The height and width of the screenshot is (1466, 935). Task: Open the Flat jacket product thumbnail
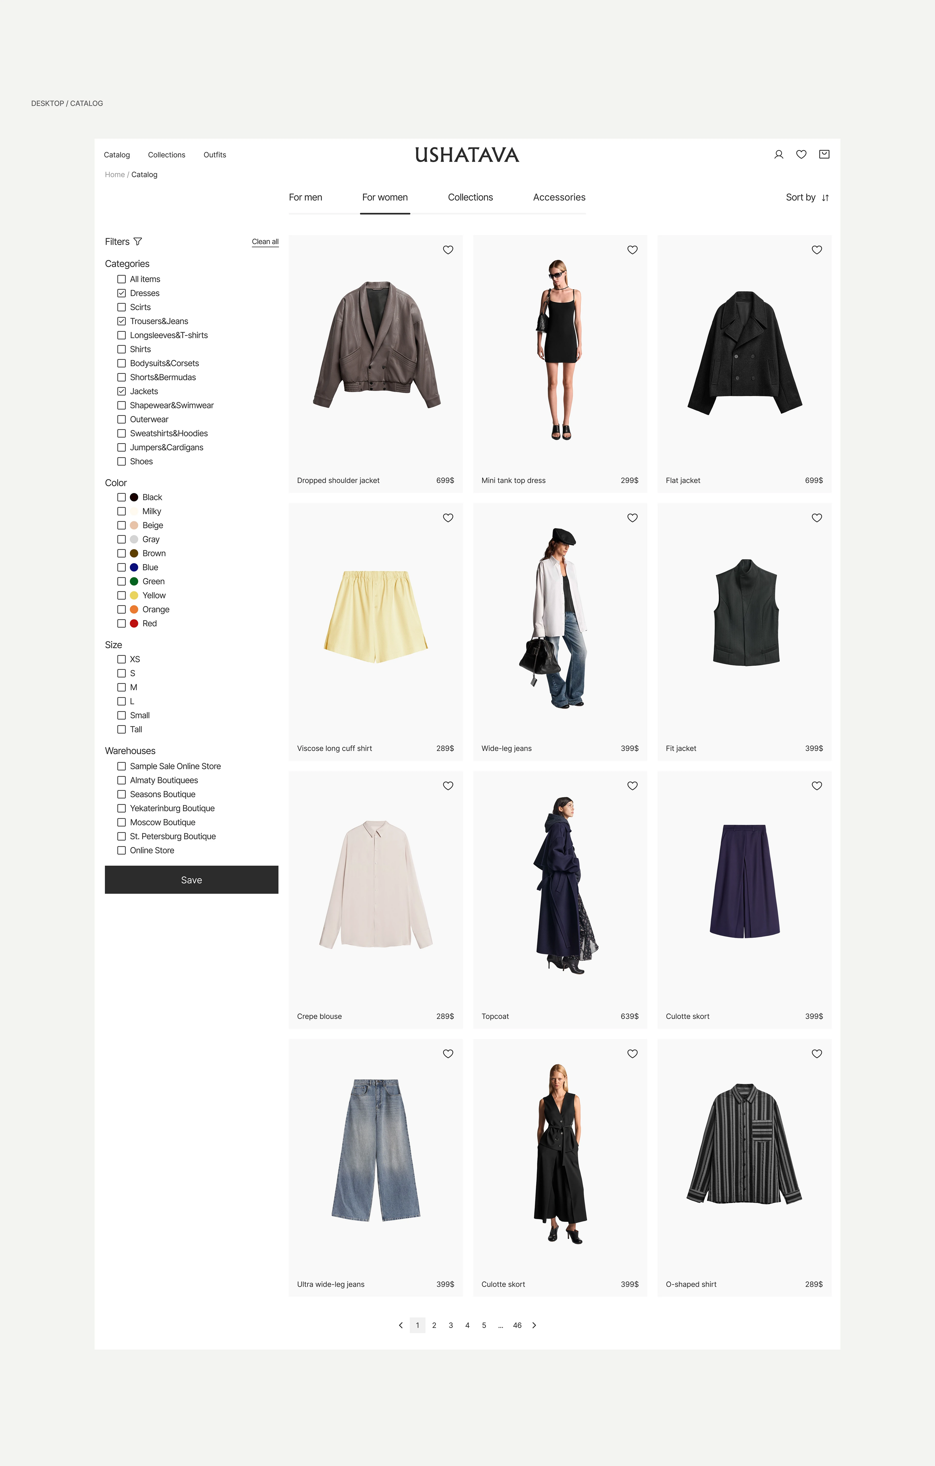tap(744, 353)
